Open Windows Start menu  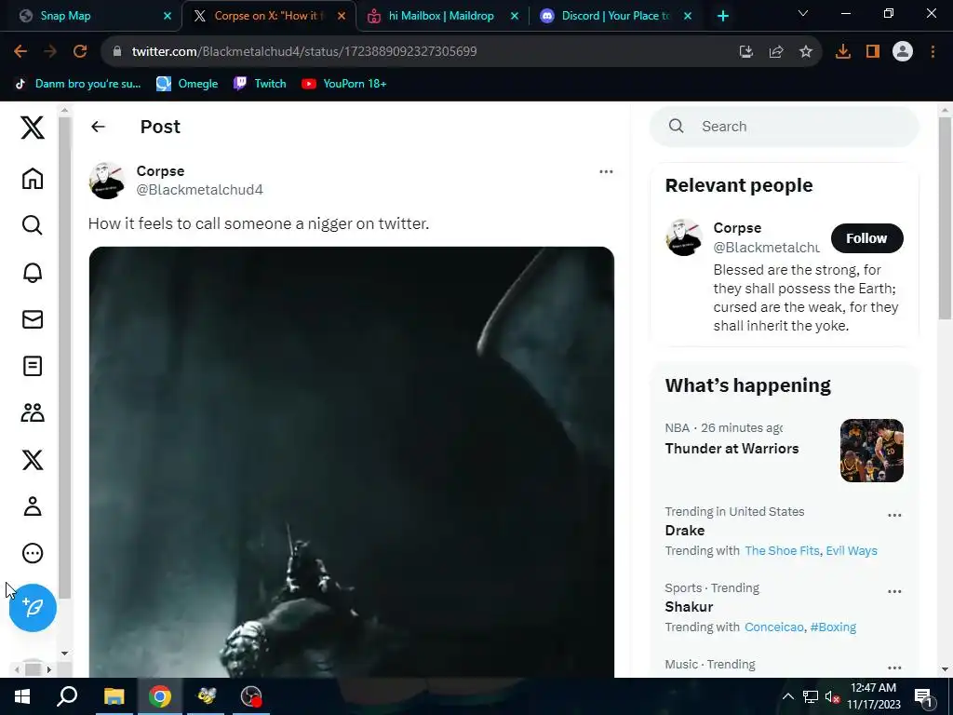[x=22, y=696]
